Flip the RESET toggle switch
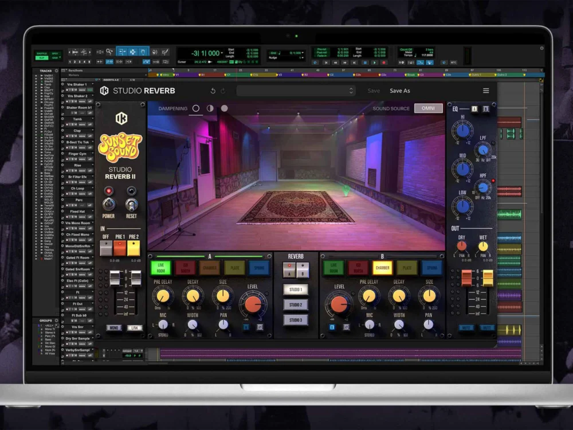The width and height of the screenshot is (573, 430). click(x=131, y=204)
